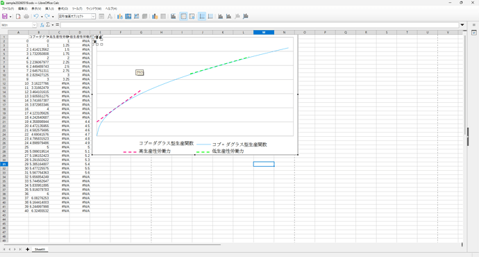
Task: Toggle Vertical Grids on chart
Action: coord(210,17)
